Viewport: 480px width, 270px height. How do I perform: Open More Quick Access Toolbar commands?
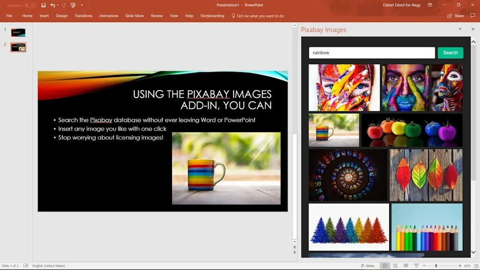[x=82, y=5]
